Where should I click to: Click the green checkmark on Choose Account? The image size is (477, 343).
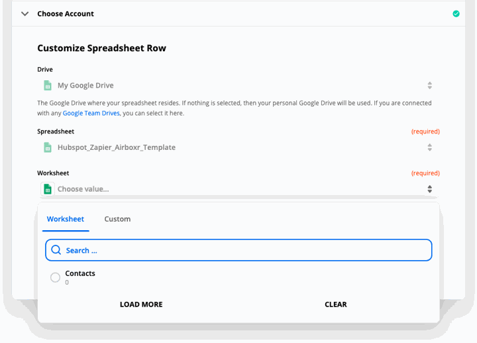(x=456, y=14)
